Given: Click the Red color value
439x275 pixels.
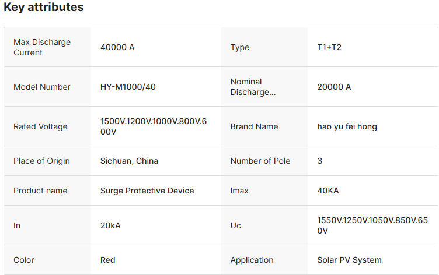Looking at the screenshot, I should [108, 260].
